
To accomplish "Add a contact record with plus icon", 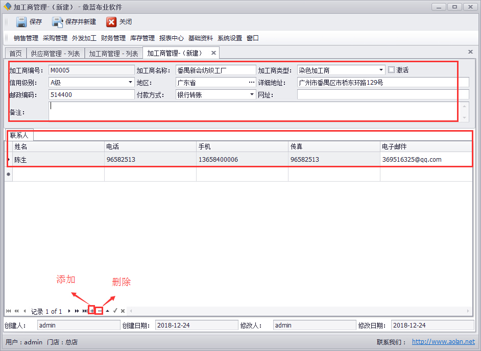I will 91,311.
